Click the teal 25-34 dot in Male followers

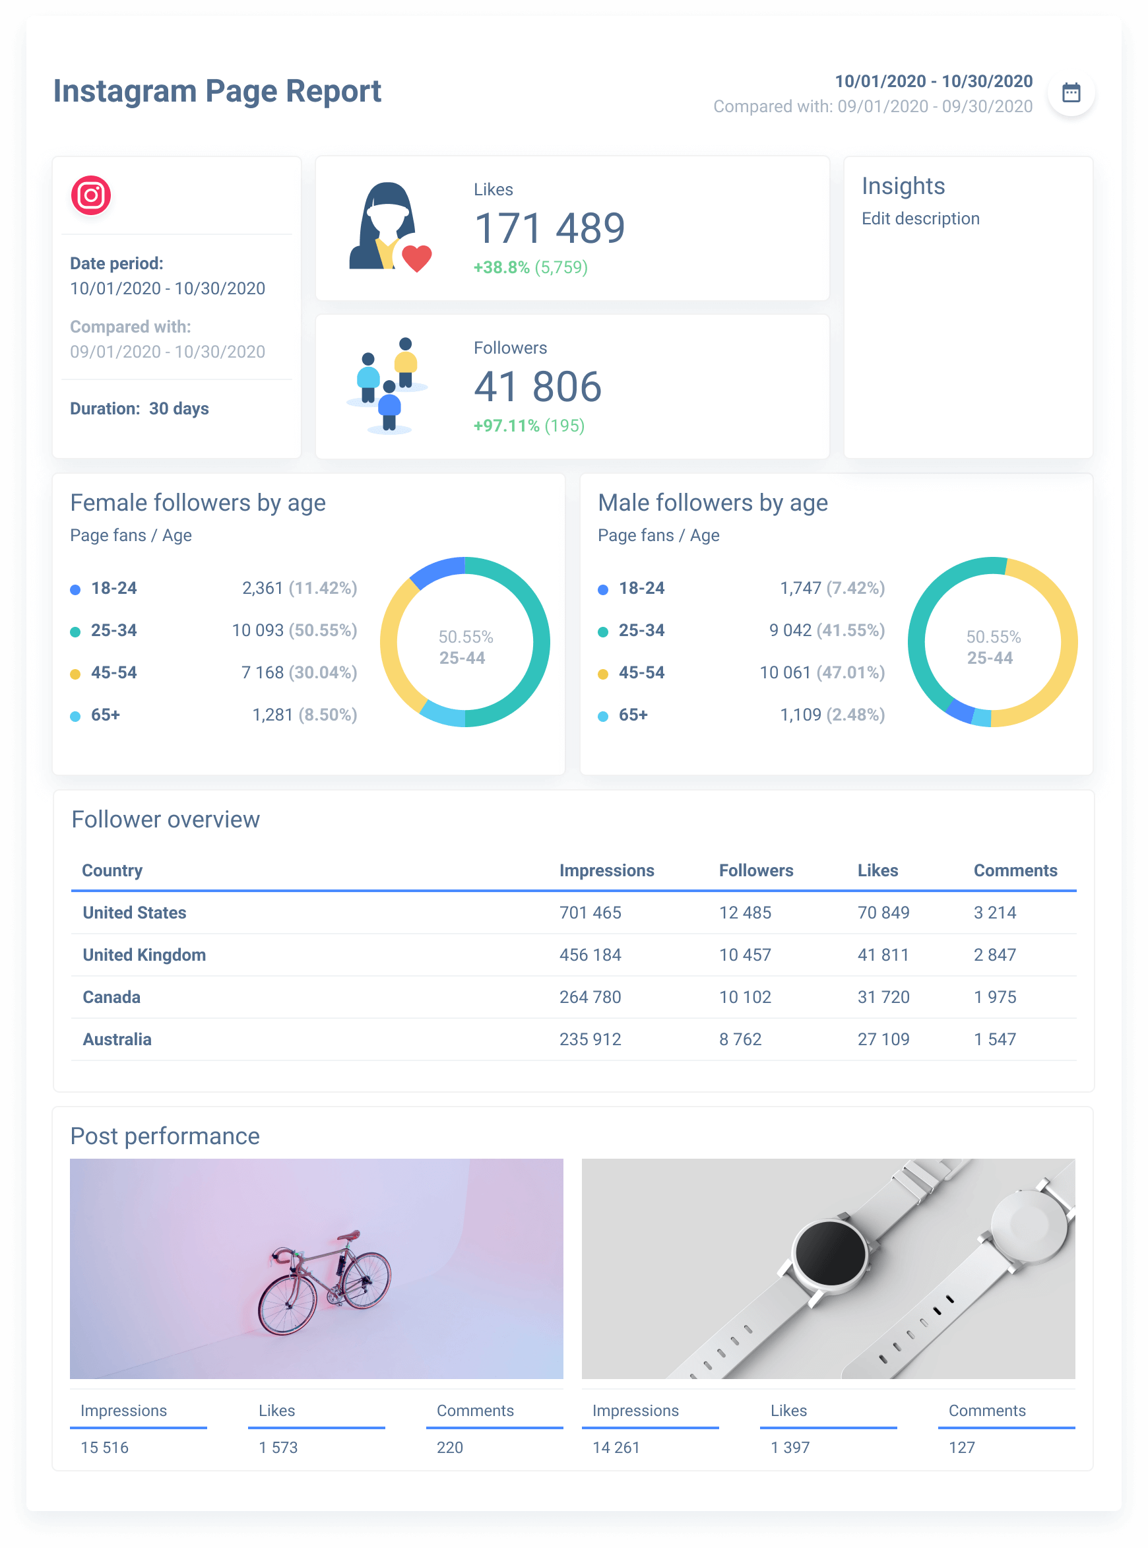point(602,632)
